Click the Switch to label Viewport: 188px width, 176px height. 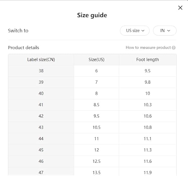tap(18, 31)
